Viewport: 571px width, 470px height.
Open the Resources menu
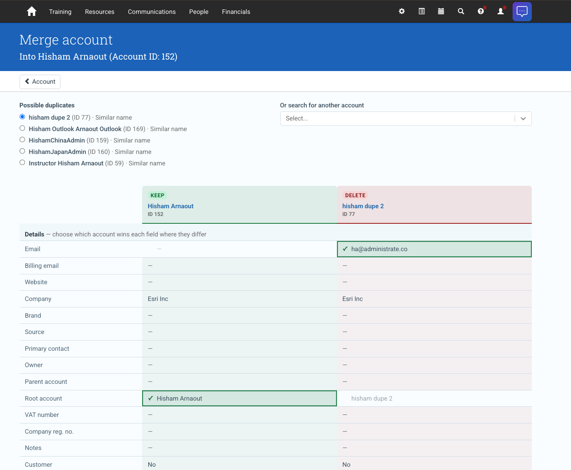tap(100, 12)
